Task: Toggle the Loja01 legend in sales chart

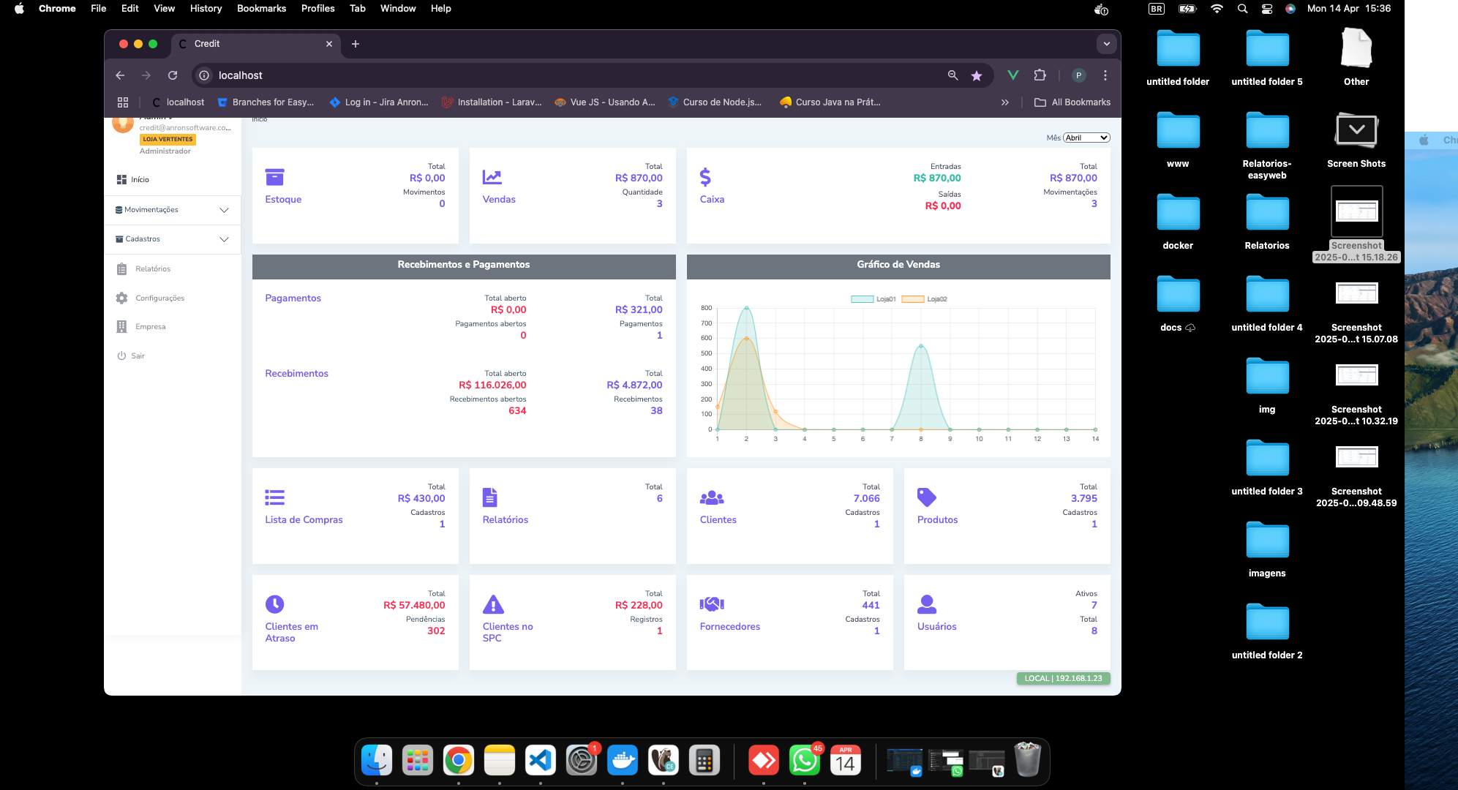Action: tap(873, 299)
